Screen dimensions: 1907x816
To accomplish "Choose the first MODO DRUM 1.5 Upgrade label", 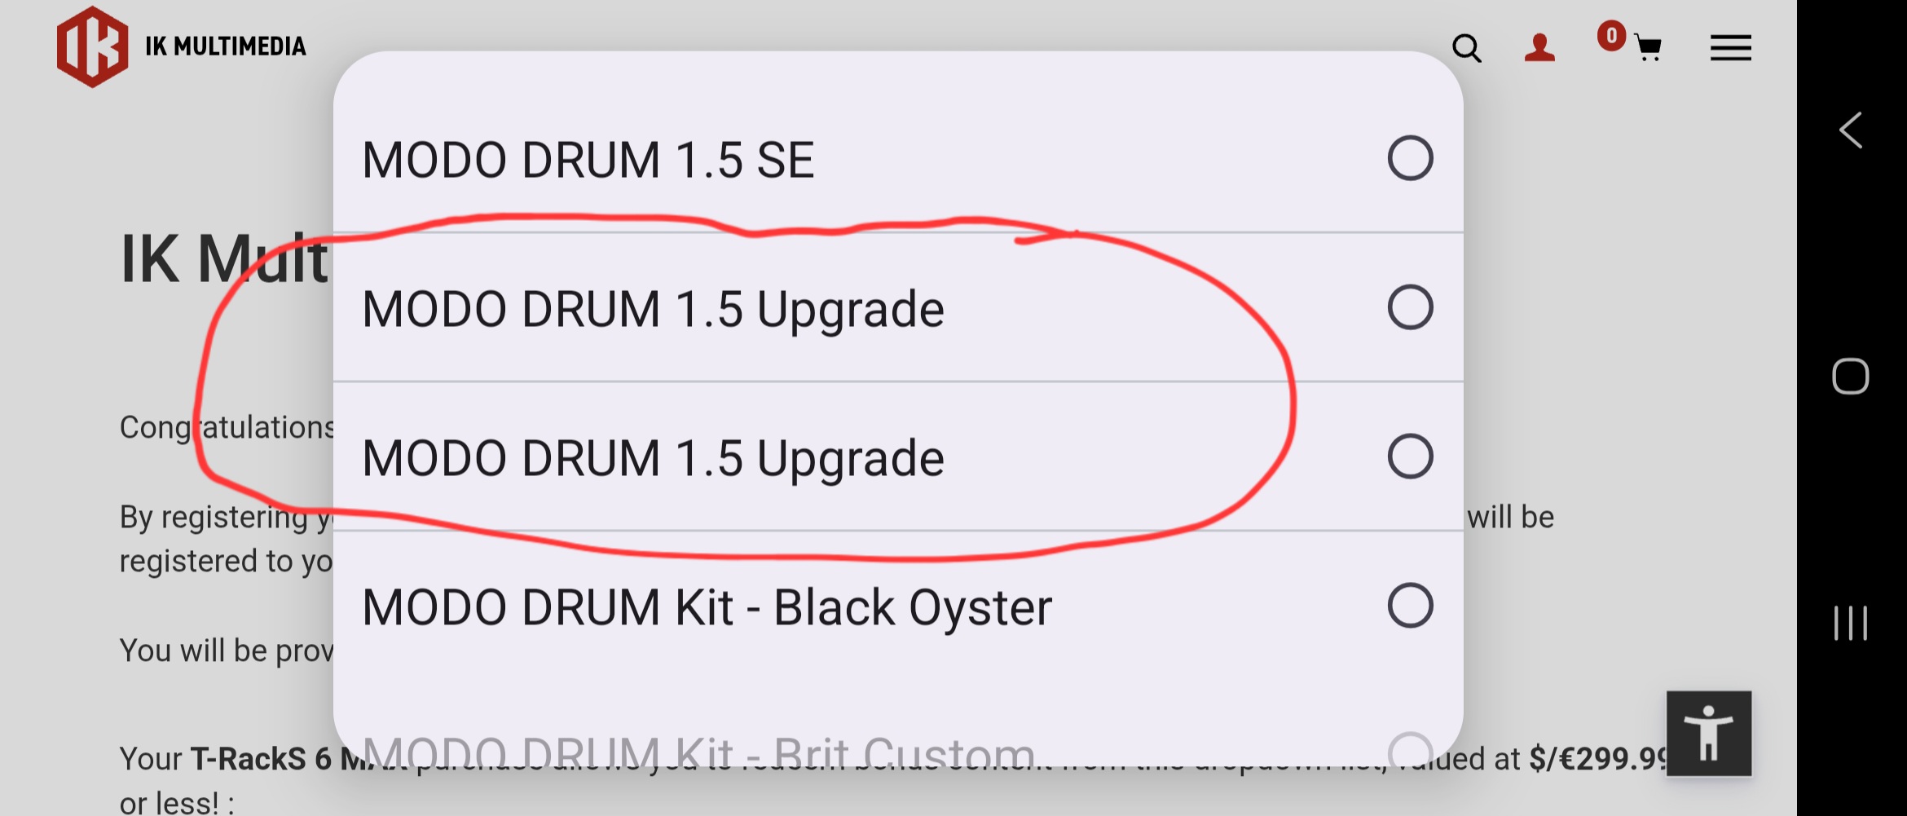I will [x=653, y=310].
